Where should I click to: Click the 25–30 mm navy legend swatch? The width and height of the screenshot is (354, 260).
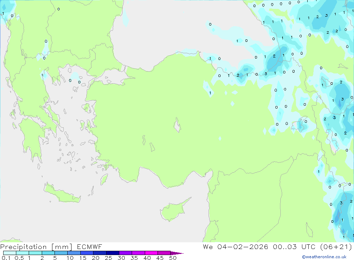coord(113,253)
